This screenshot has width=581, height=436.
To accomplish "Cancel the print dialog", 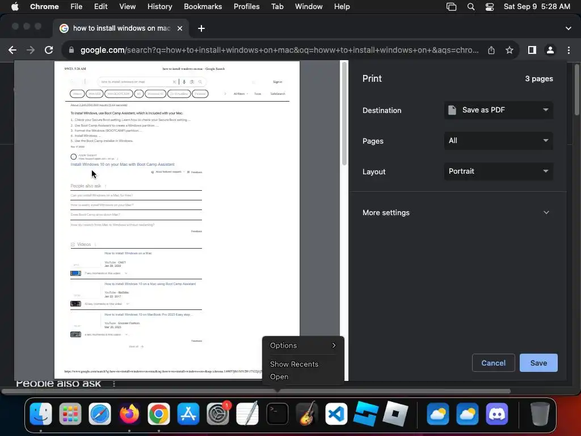I will 493,363.
